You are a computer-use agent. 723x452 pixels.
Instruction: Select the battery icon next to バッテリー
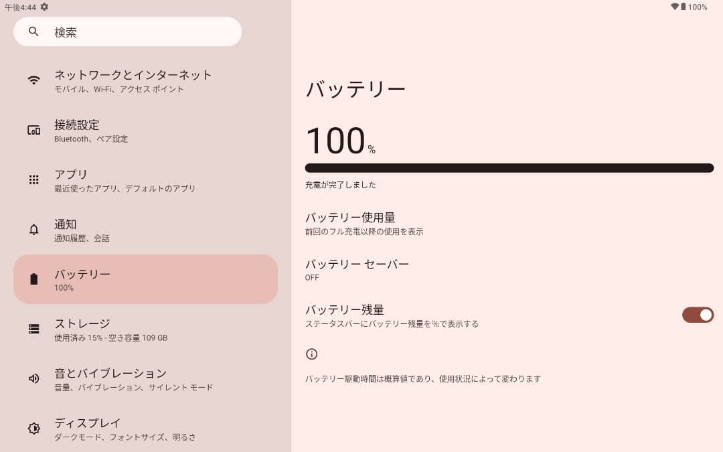34,279
